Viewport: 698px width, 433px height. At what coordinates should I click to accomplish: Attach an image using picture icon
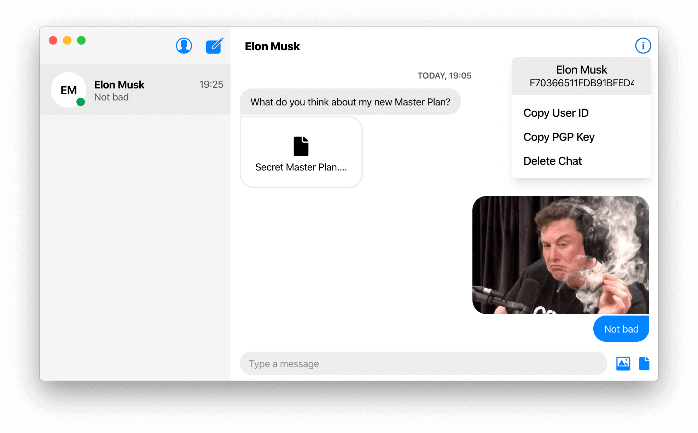623,363
